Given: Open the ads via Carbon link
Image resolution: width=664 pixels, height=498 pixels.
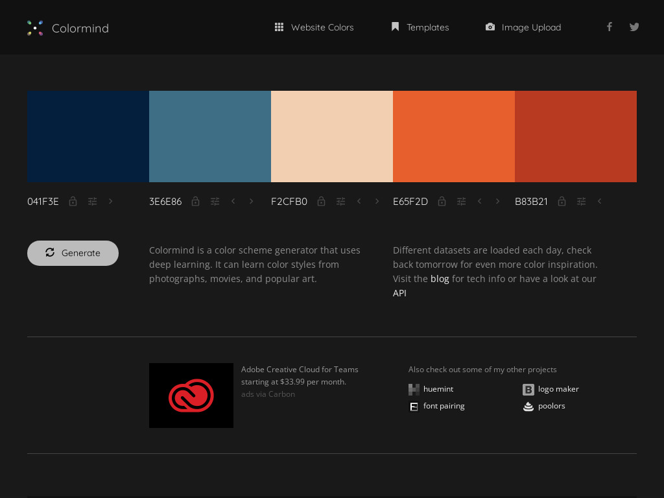Looking at the screenshot, I should click(x=268, y=394).
